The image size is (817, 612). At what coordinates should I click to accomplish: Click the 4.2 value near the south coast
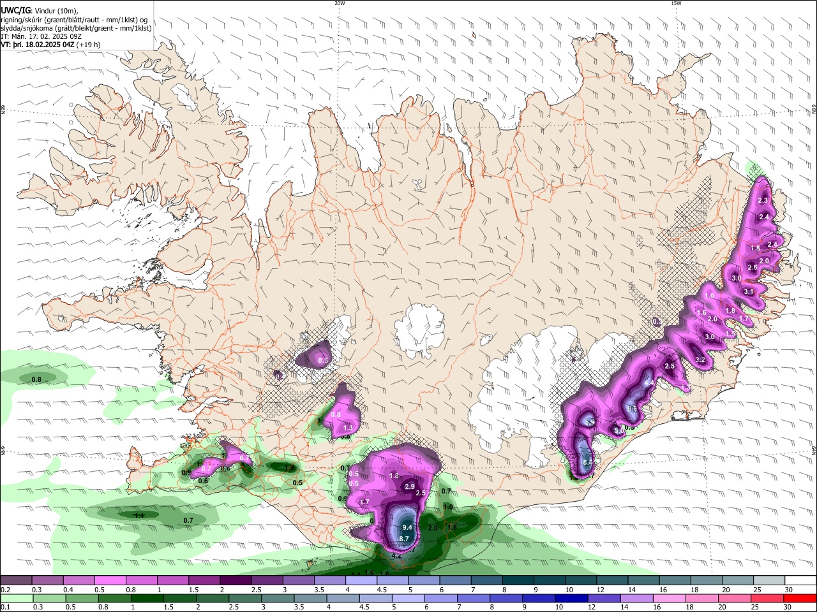tap(396, 555)
